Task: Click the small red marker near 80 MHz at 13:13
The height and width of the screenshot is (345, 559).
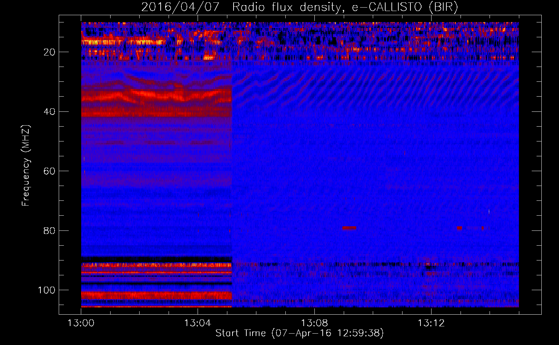Action: [459, 228]
